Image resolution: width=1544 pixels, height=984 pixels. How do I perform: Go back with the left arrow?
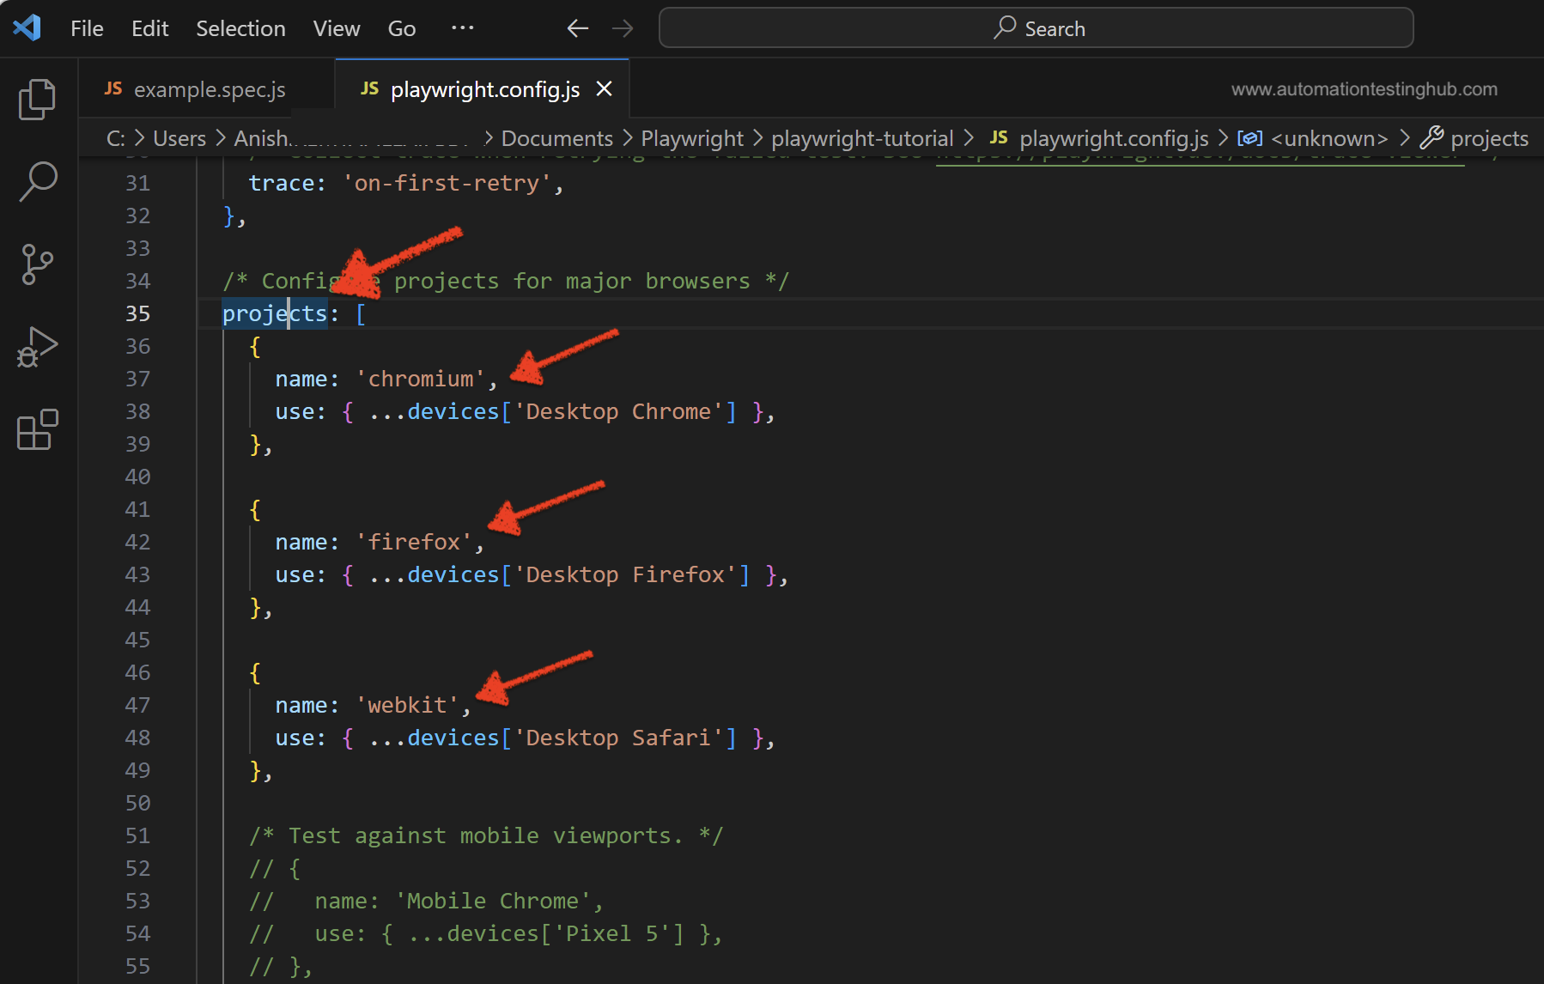tap(578, 28)
